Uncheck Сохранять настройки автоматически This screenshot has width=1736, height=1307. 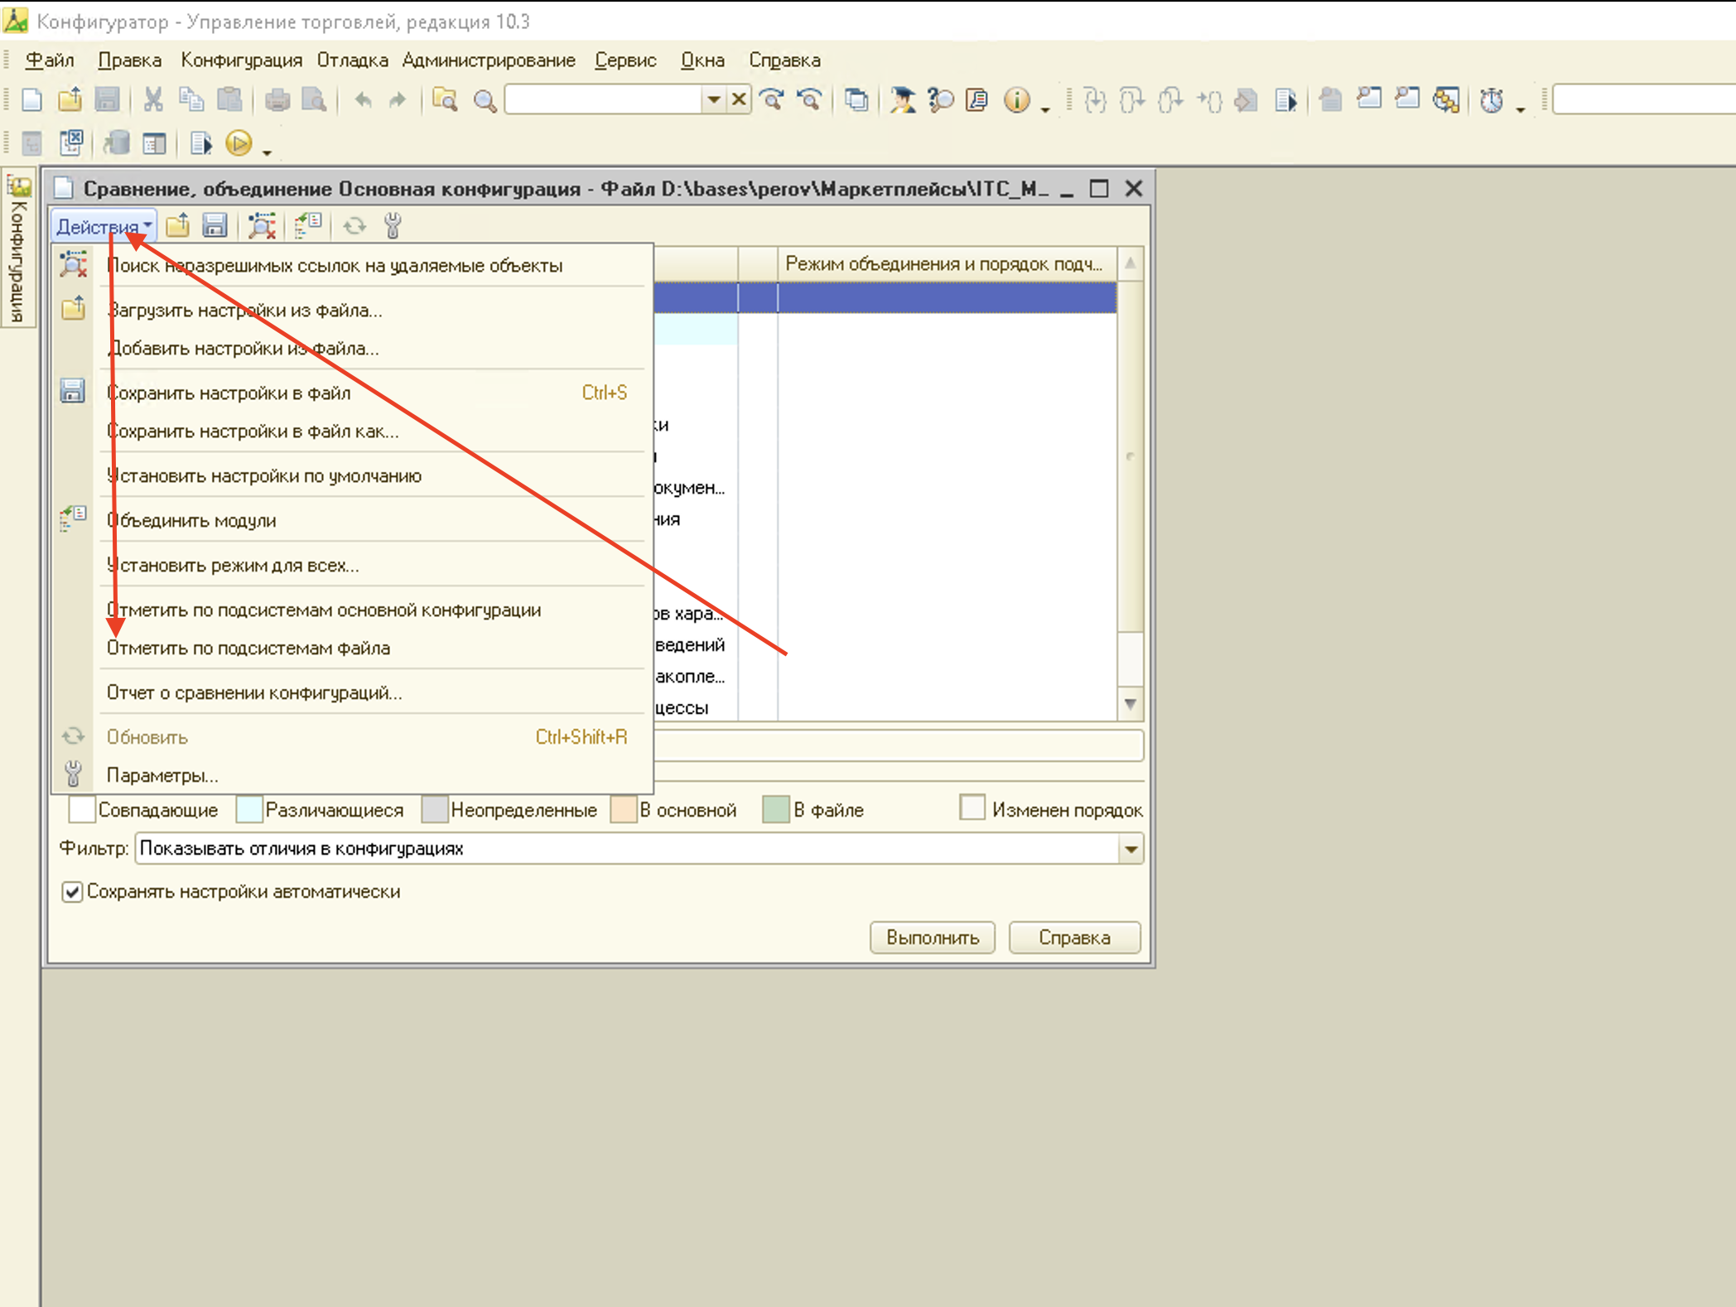point(73,892)
